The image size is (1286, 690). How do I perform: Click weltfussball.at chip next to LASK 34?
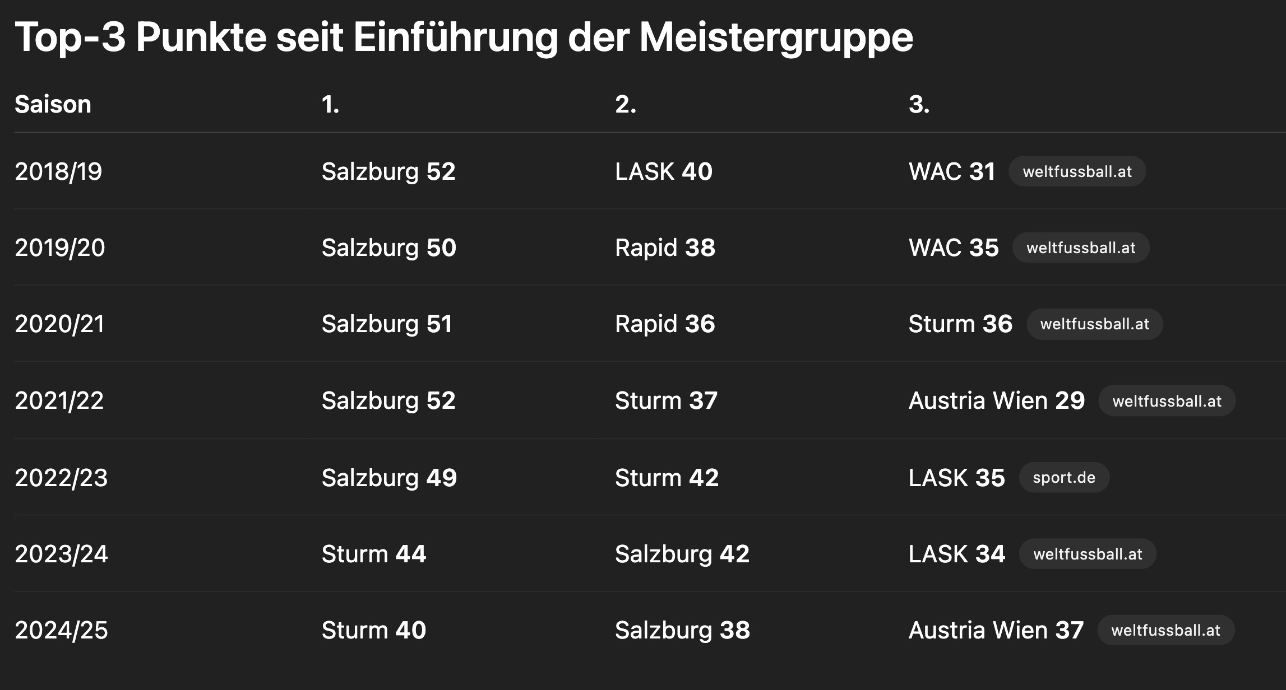[x=1088, y=554]
